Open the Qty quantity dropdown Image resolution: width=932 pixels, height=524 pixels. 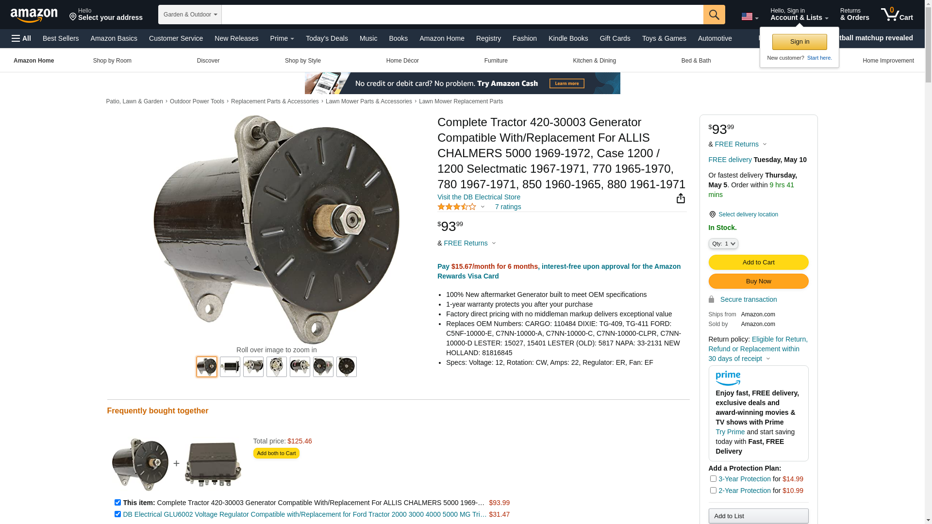click(723, 244)
